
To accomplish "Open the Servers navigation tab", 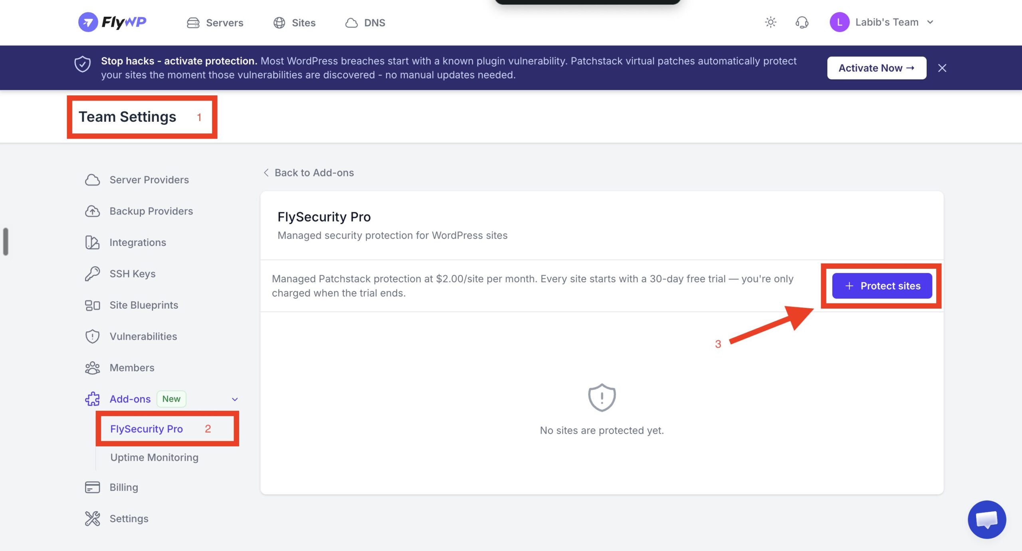I will point(215,23).
